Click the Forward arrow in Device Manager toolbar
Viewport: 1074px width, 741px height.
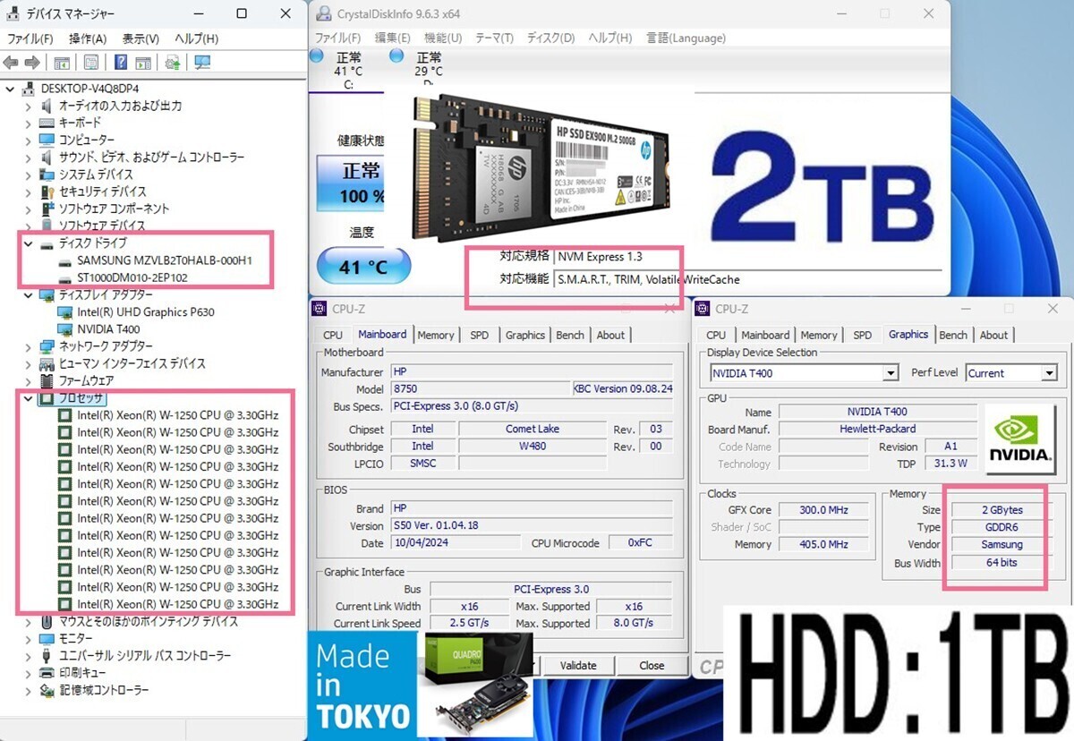[x=32, y=62]
